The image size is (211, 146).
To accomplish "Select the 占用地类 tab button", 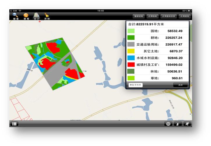I will (153, 16).
